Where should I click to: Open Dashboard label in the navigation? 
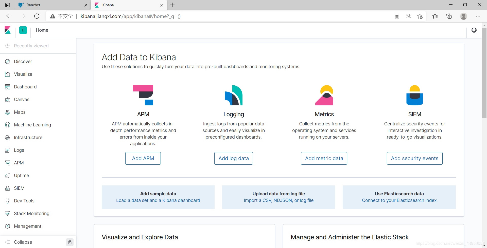click(x=25, y=87)
